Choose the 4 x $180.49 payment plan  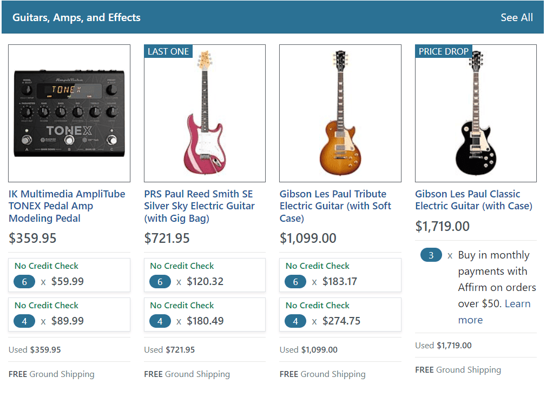click(x=205, y=315)
